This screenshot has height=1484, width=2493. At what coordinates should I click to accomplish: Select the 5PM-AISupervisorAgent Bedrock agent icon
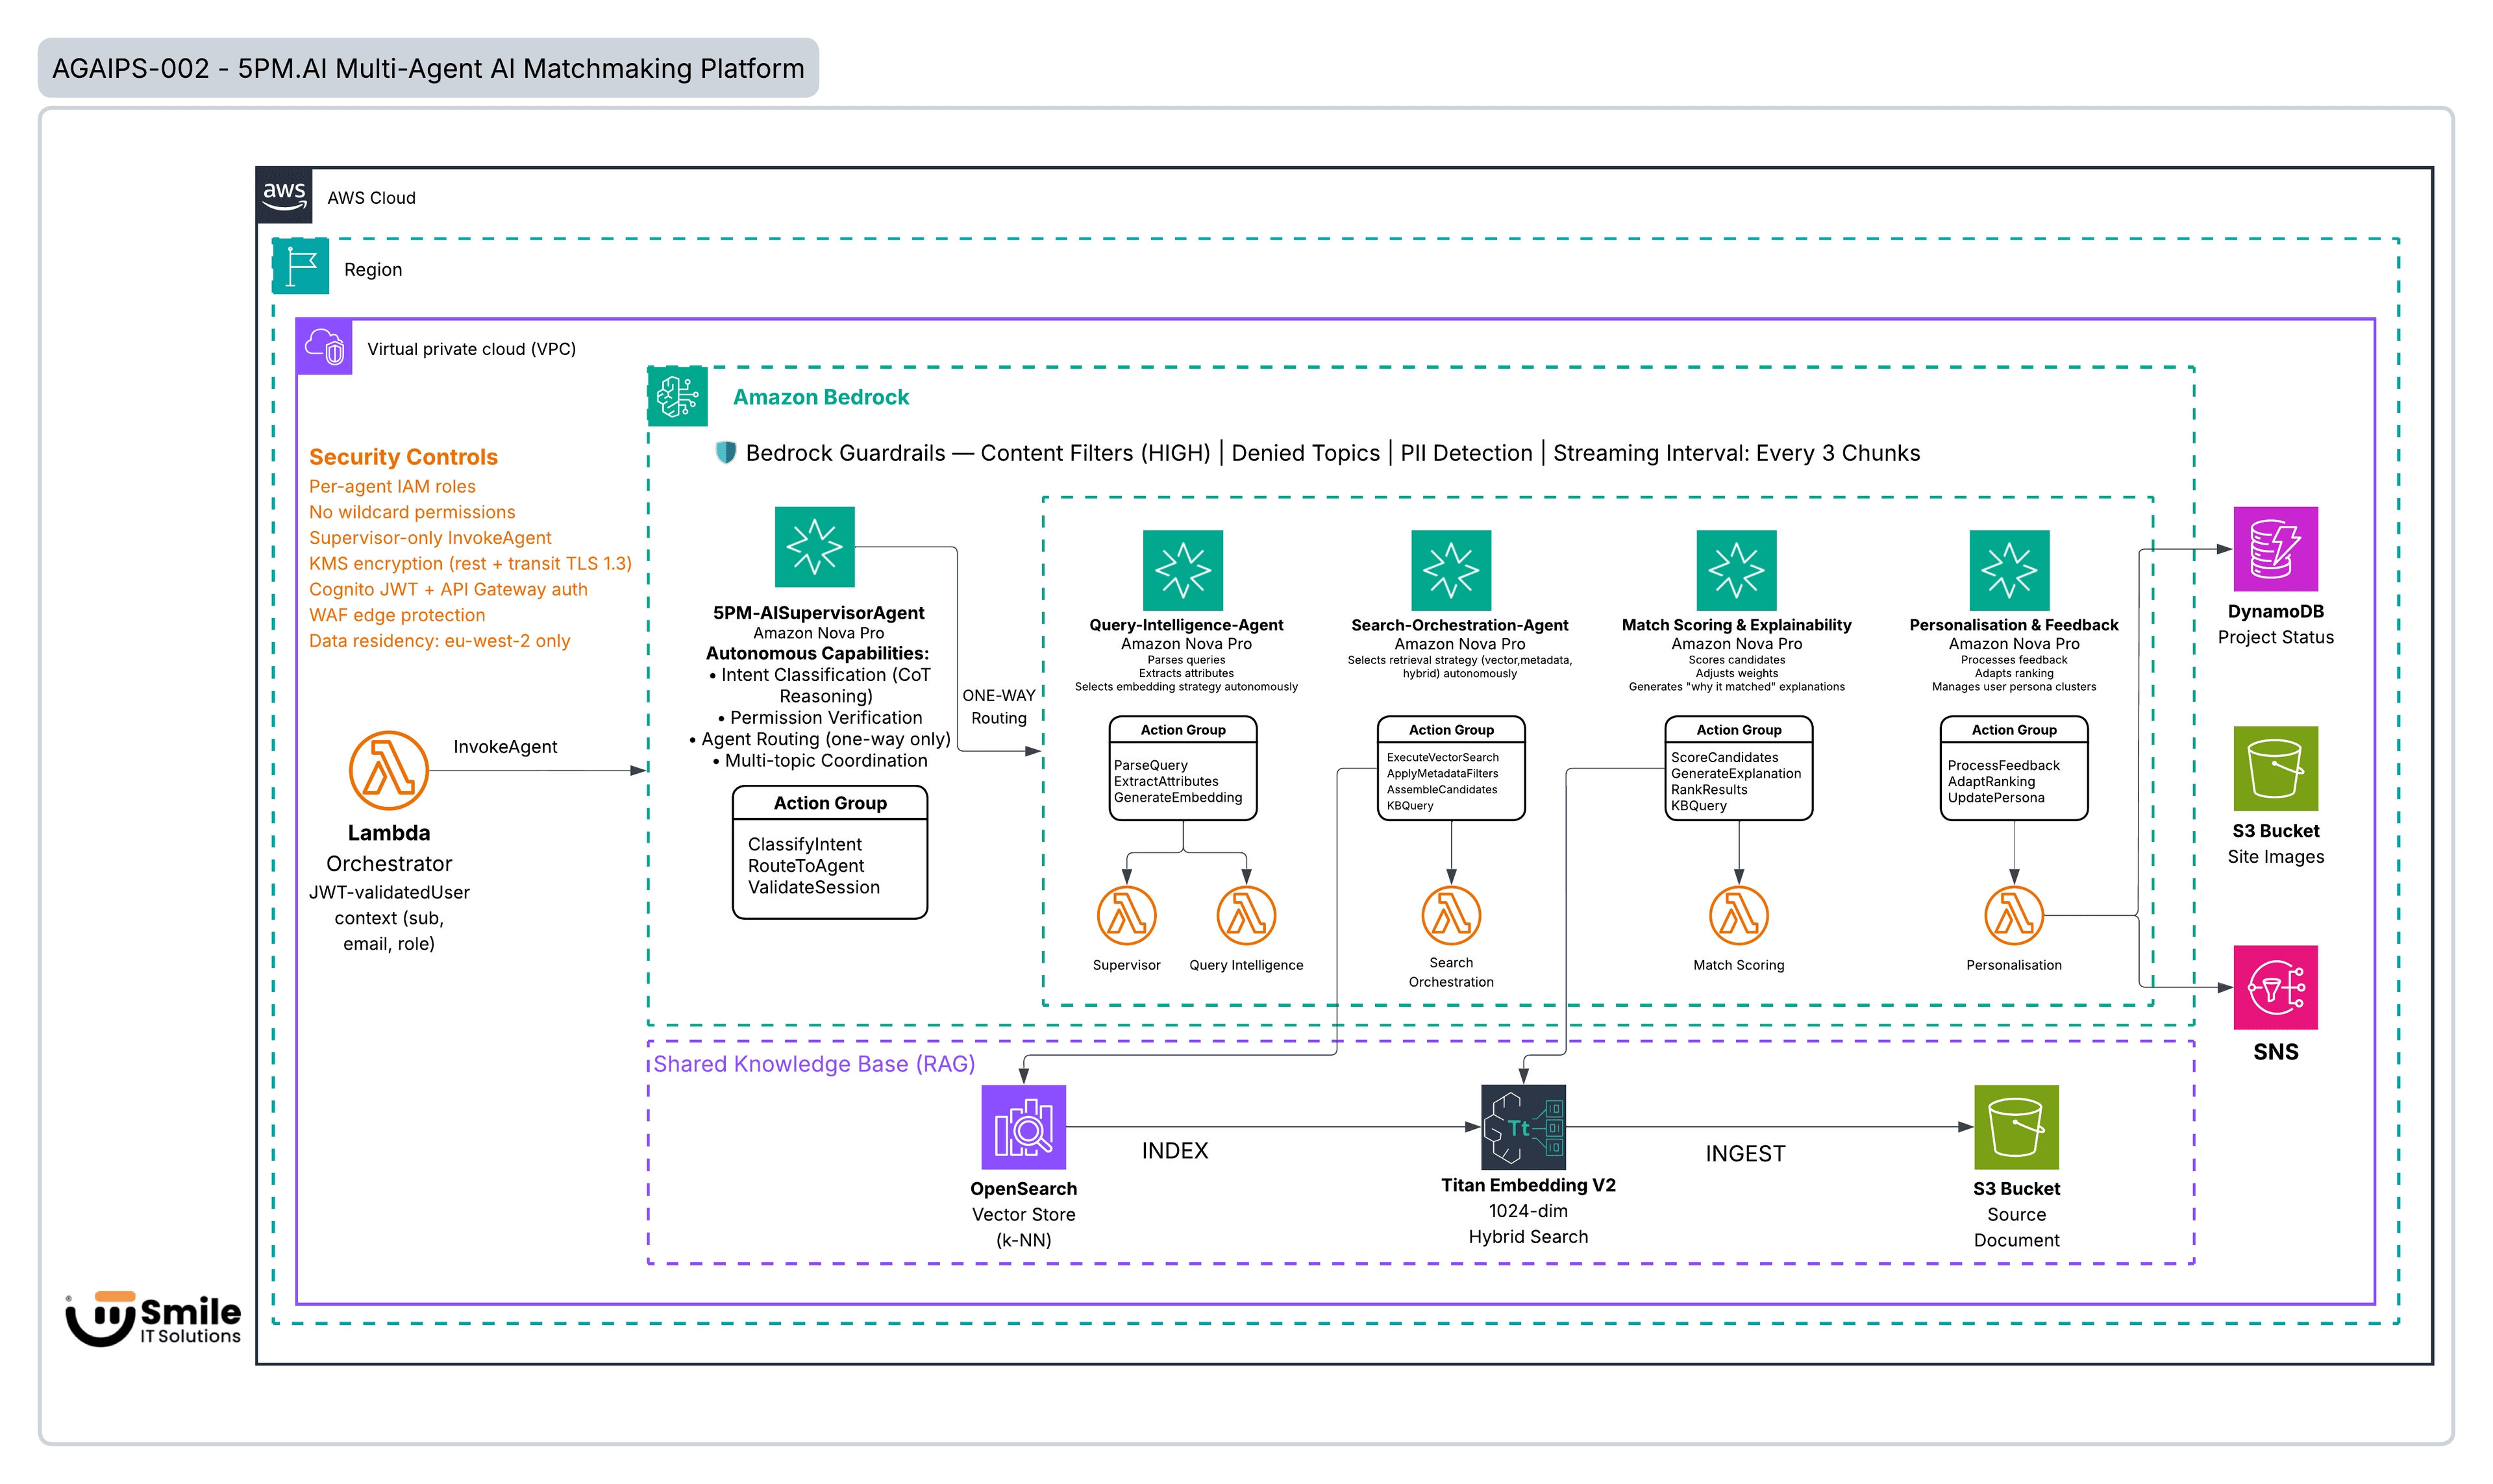pos(815,548)
